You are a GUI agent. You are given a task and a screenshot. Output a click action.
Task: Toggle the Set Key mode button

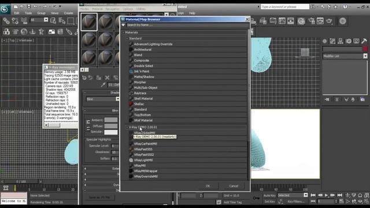(x=269, y=202)
